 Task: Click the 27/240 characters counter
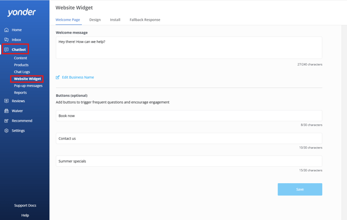click(x=310, y=64)
